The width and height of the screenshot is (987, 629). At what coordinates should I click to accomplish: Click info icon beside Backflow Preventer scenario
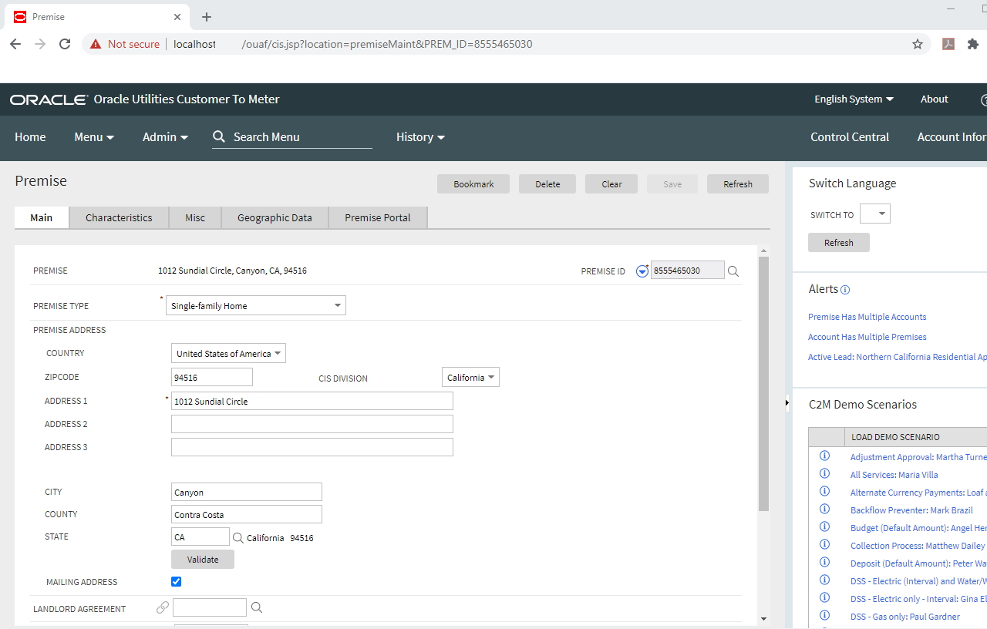click(x=824, y=510)
